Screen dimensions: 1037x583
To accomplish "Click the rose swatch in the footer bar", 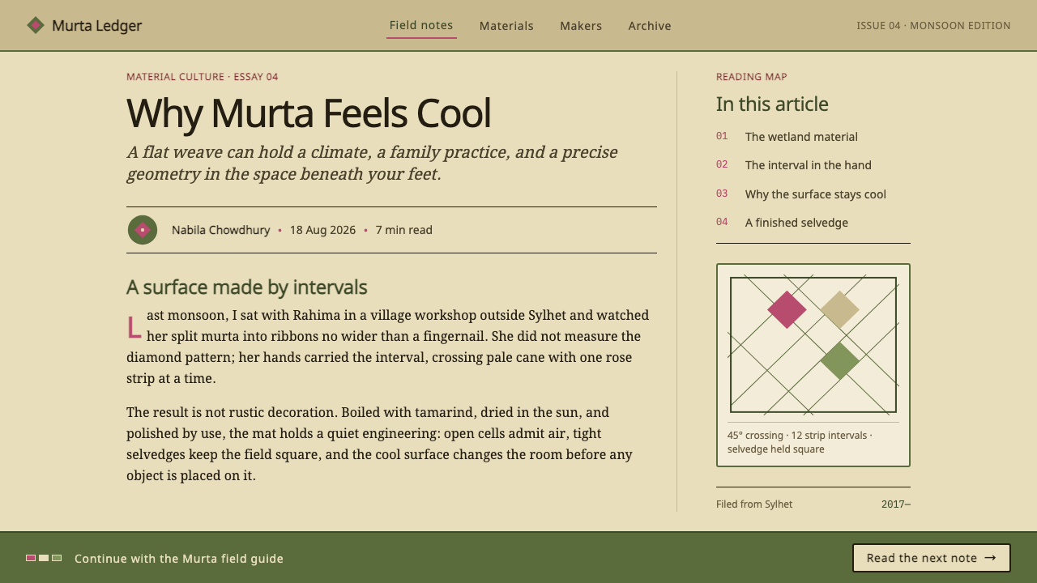I will (31, 558).
